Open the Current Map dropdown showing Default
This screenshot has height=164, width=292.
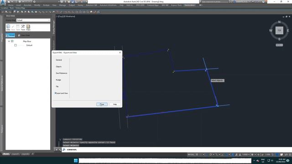[x=33, y=20]
